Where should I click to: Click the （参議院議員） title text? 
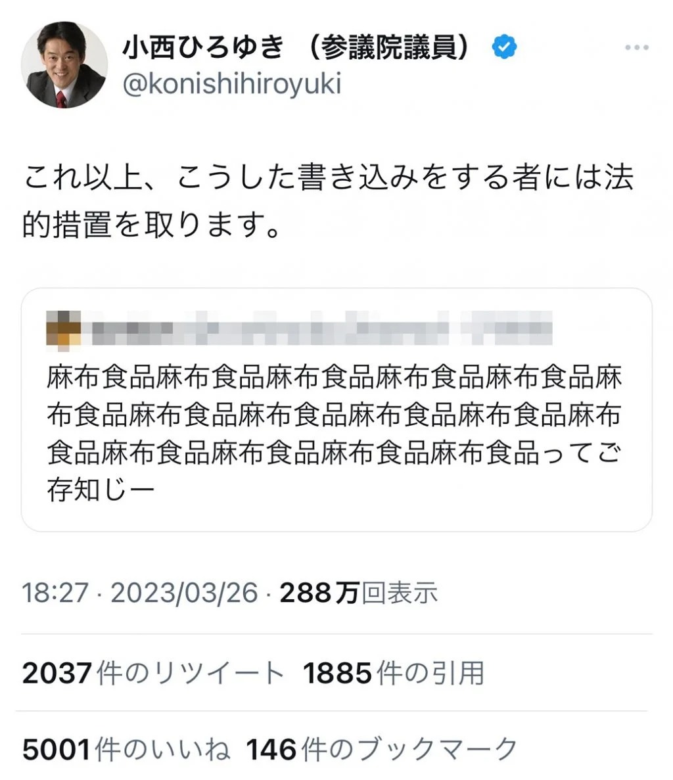[388, 48]
